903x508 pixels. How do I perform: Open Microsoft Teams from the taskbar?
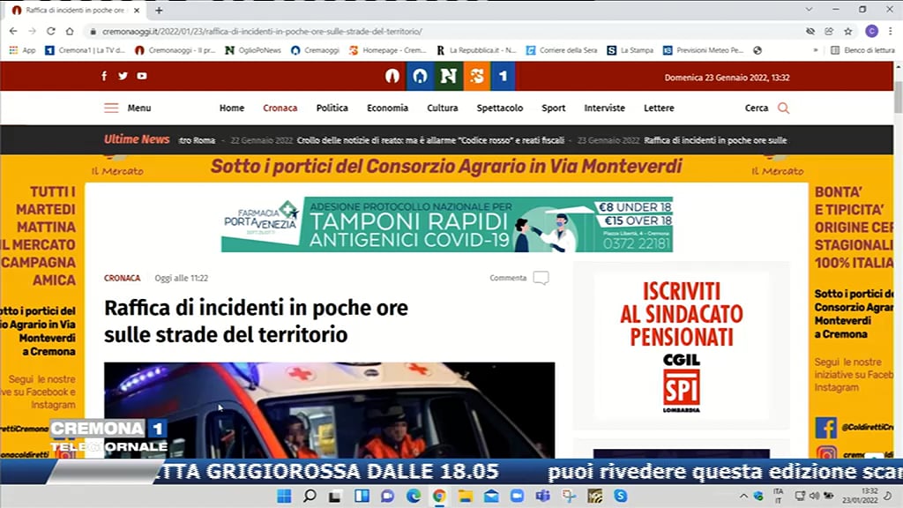[543, 496]
